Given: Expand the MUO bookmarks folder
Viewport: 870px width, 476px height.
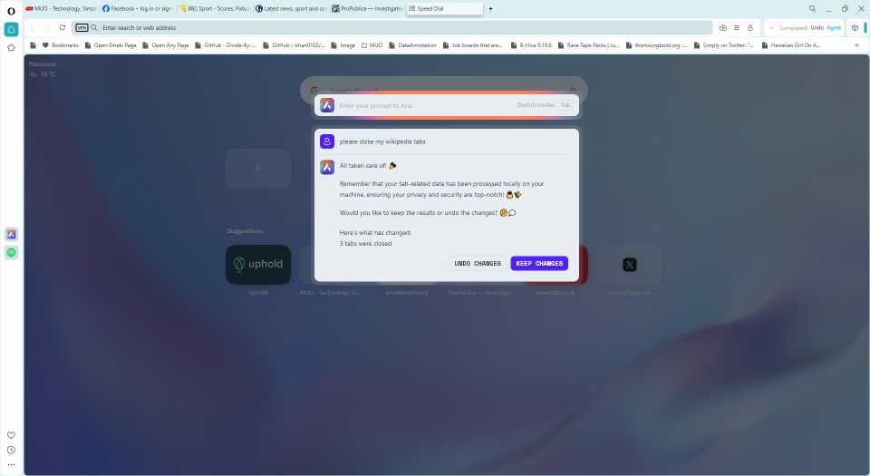Looking at the screenshot, I should point(372,45).
